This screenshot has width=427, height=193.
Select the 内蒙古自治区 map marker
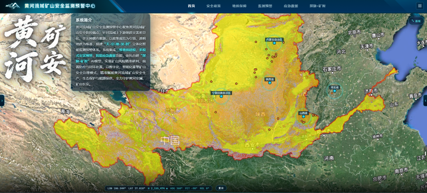click(x=274, y=43)
